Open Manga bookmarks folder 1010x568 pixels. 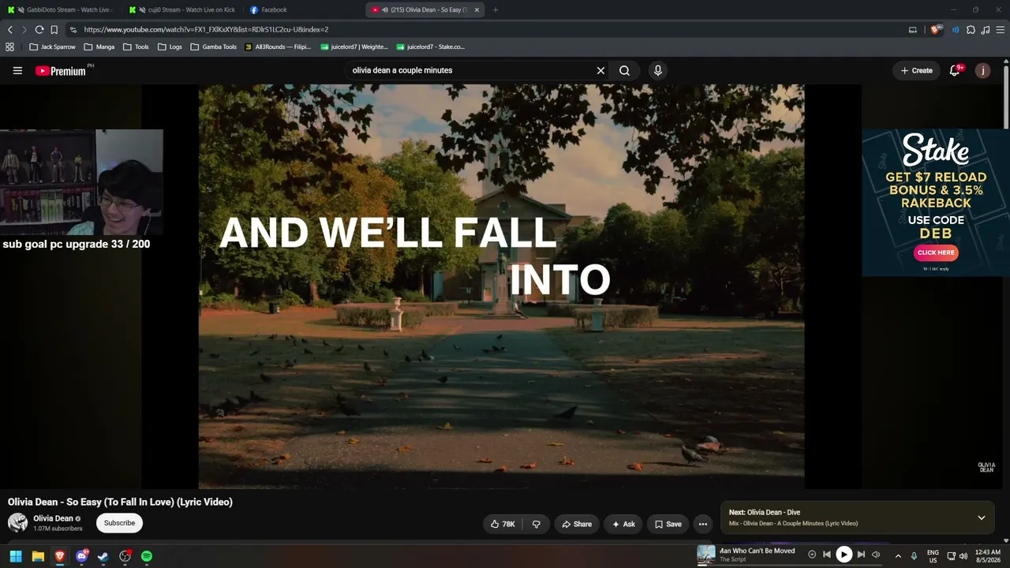(x=99, y=47)
